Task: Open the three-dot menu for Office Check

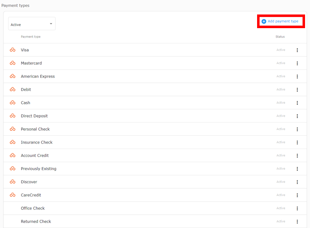Action: tap(297, 209)
